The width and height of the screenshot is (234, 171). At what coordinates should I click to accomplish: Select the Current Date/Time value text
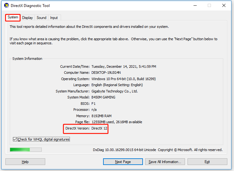[124, 66]
